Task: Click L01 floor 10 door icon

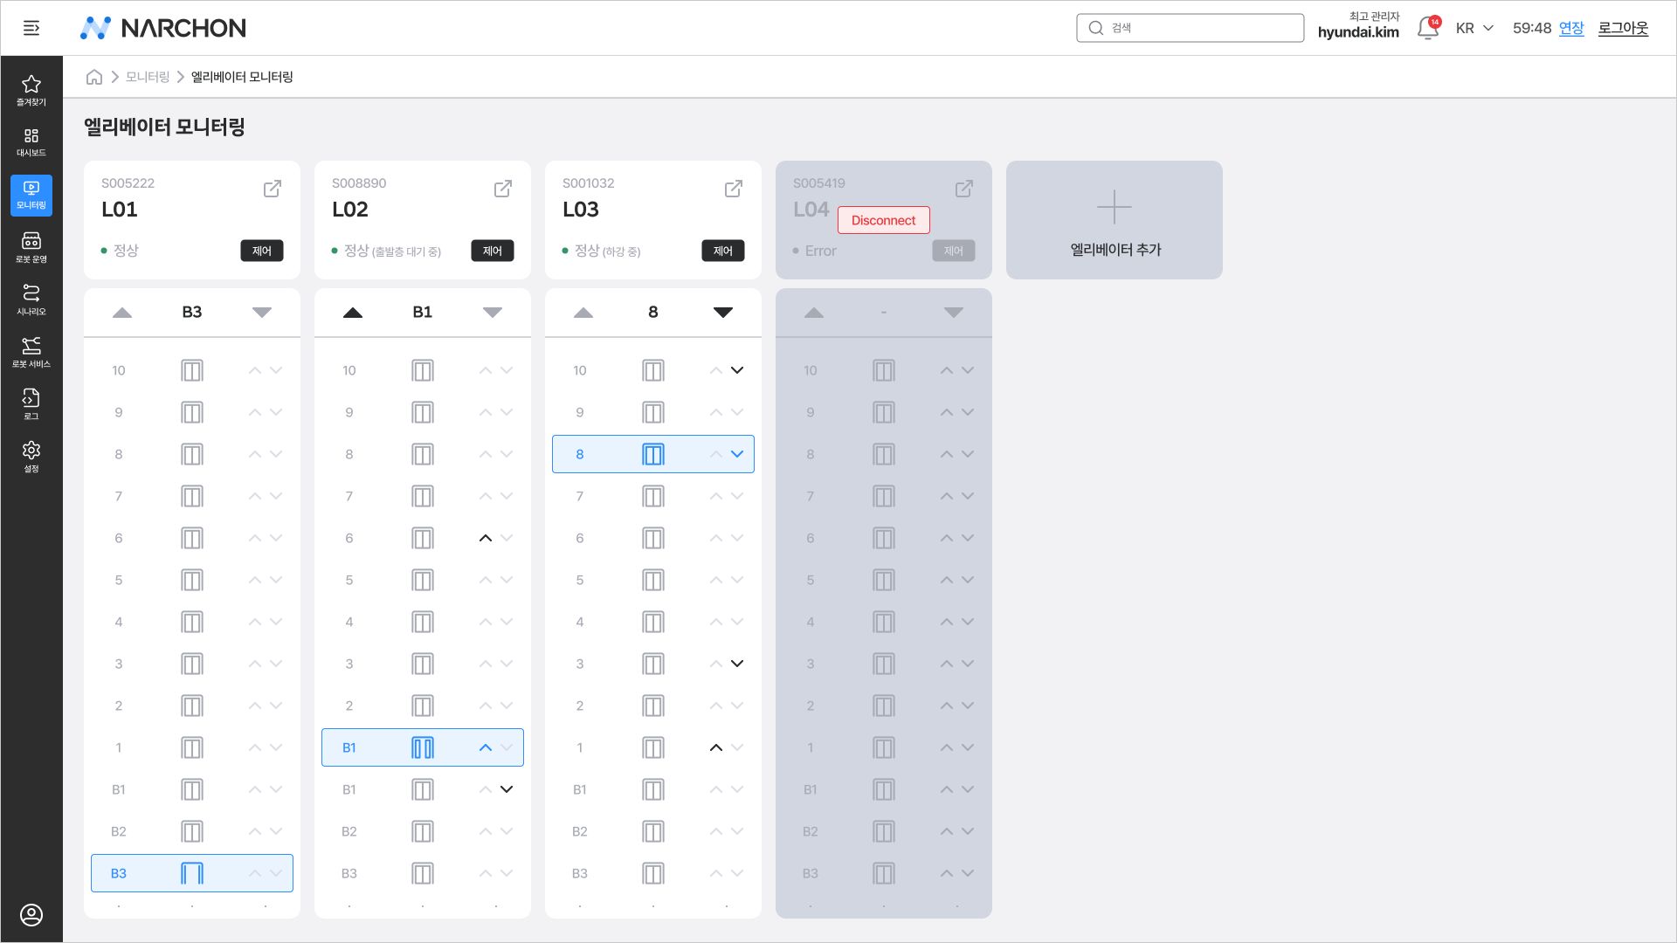Action: tap(192, 370)
